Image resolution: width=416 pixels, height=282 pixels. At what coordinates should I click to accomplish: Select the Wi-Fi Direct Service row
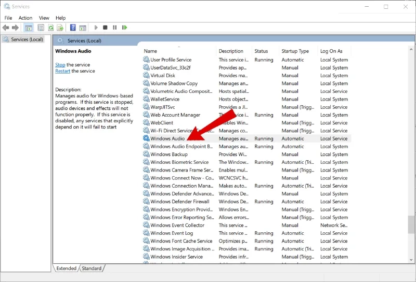click(246, 131)
